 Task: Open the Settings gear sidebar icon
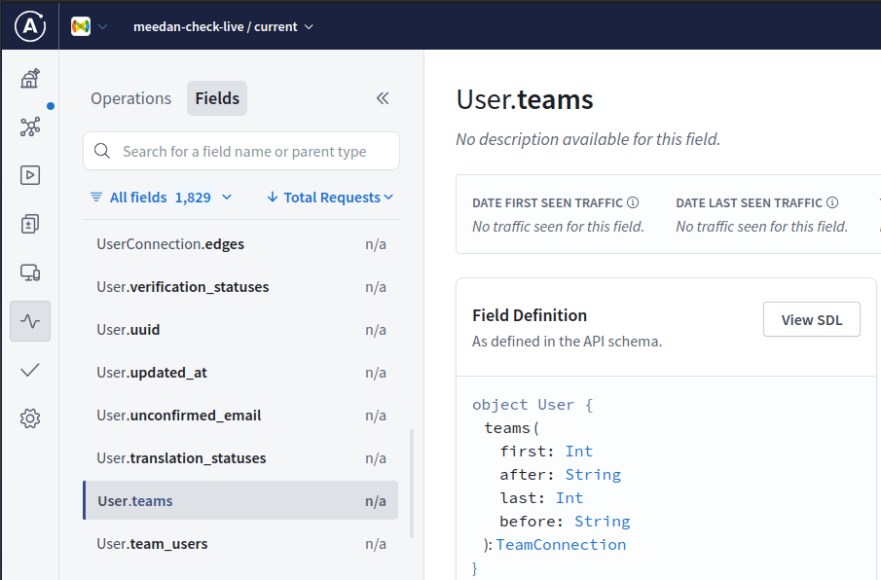tap(30, 418)
